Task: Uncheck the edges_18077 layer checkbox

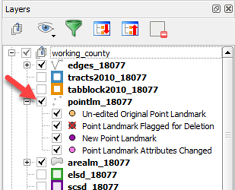Action: point(41,65)
